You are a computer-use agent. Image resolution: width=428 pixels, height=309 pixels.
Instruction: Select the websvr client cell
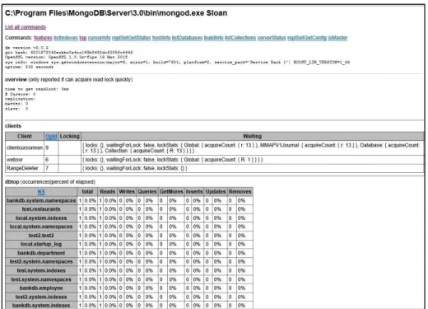pyautogui.click(x=25, y=160)
